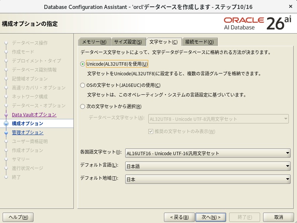Jump to 管理オプション step link
Viewport: 297px width, 223px height.
[x=28, y=132]
